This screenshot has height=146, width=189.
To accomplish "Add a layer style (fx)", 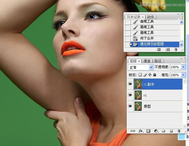I will (x=141, y=131).
